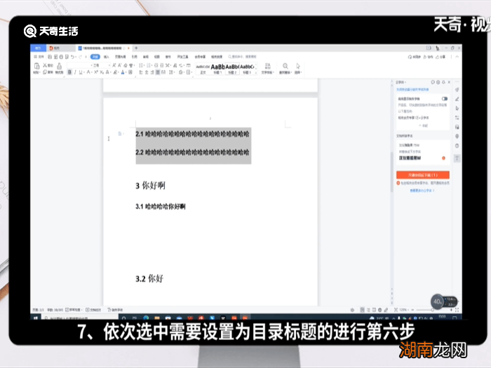Viewport: 491px width, 368px height.
Task: Click heading text 3.2 你好
Action: pos(149,278)
